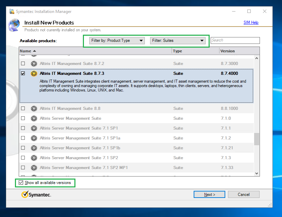Click the window resize grip in the corner

pos(270,205)
